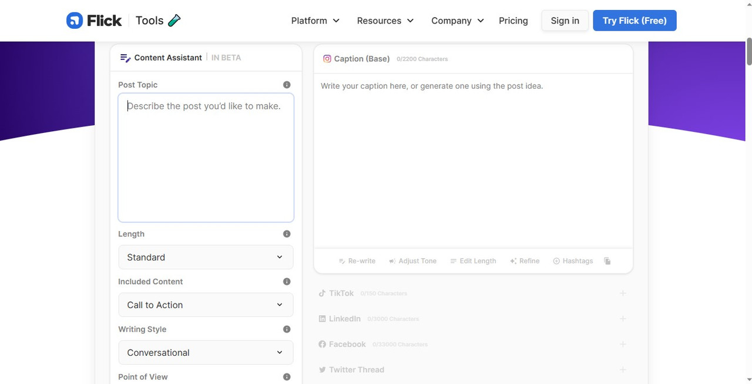The width and height of the screenshot is (752, 384).
Task: Click the info icon beside Writing Style
Action: coord(287,329)
